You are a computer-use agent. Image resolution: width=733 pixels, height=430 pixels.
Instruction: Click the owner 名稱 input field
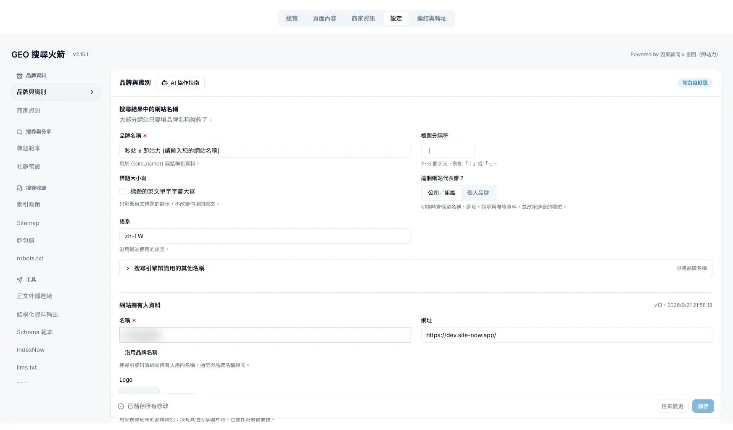pos(265,335)
